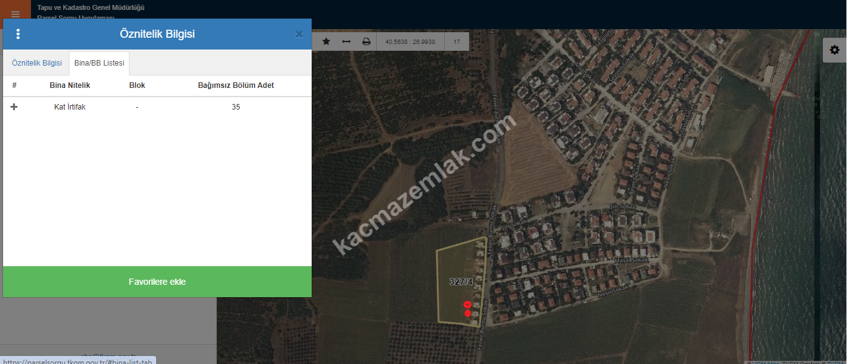Expand the Kat İrtifak row

14,107
